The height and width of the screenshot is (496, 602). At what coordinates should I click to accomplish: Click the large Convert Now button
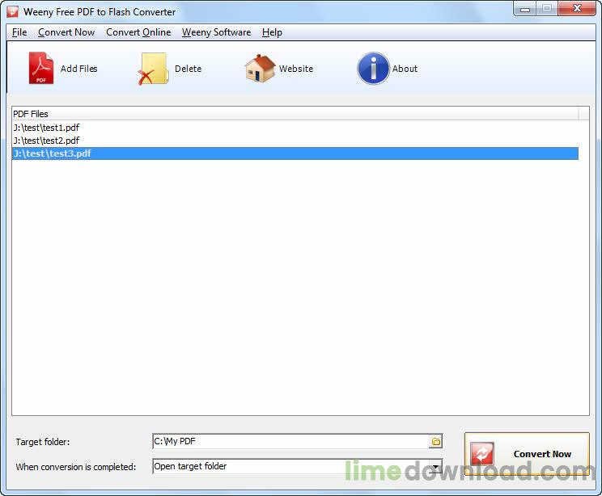[x=527, y=454]
